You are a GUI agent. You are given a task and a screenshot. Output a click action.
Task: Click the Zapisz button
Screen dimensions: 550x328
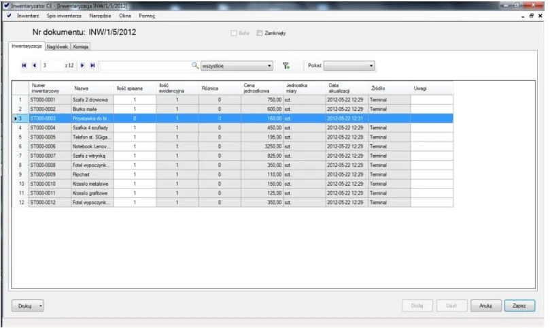pyautogui.click(x=519, y=306)
